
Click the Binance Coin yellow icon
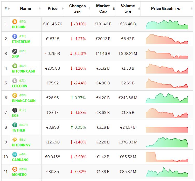pos(15,96)
